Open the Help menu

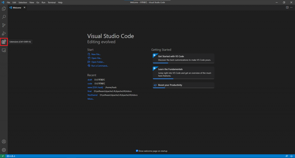pos(60,2)
